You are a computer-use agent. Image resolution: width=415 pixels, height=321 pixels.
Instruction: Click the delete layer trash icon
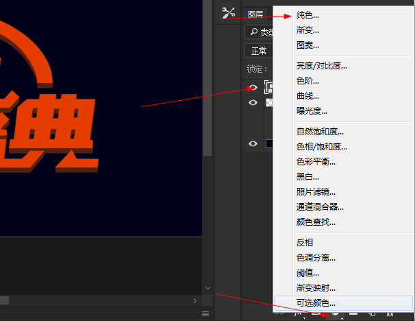[388, 314]
